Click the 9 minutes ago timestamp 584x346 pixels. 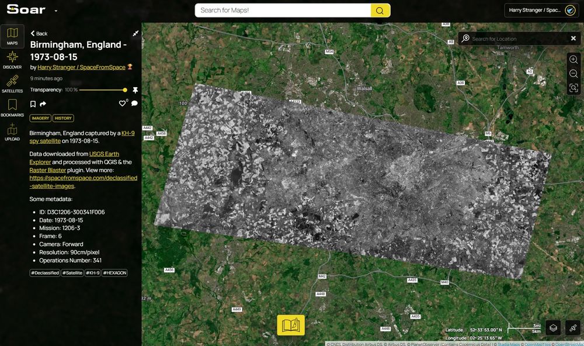[46, 78]
